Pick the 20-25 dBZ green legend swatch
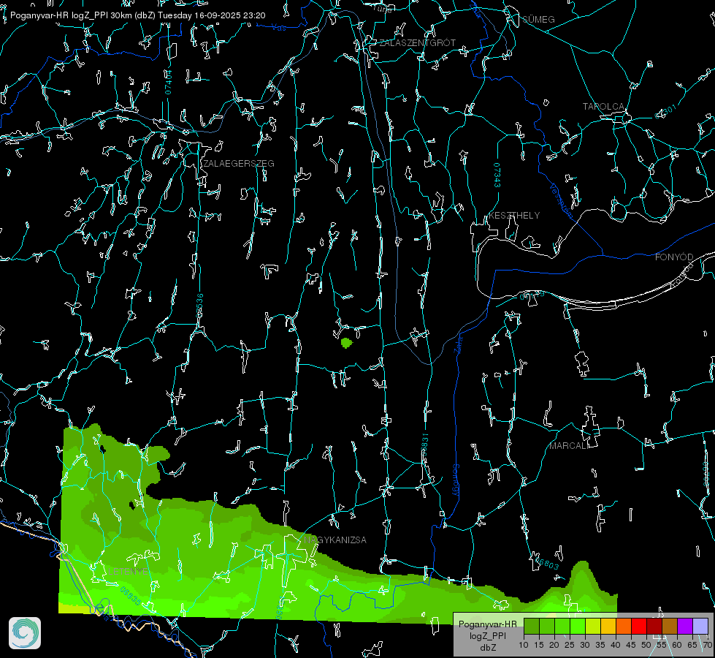This screenshot has height=658, width=715. [x=562, y=627]
